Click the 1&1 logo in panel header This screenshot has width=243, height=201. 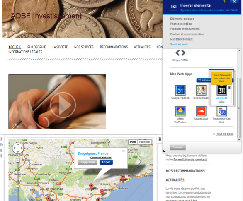point(174,7)
